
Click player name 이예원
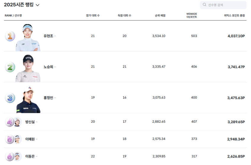(x=30, y=139)
